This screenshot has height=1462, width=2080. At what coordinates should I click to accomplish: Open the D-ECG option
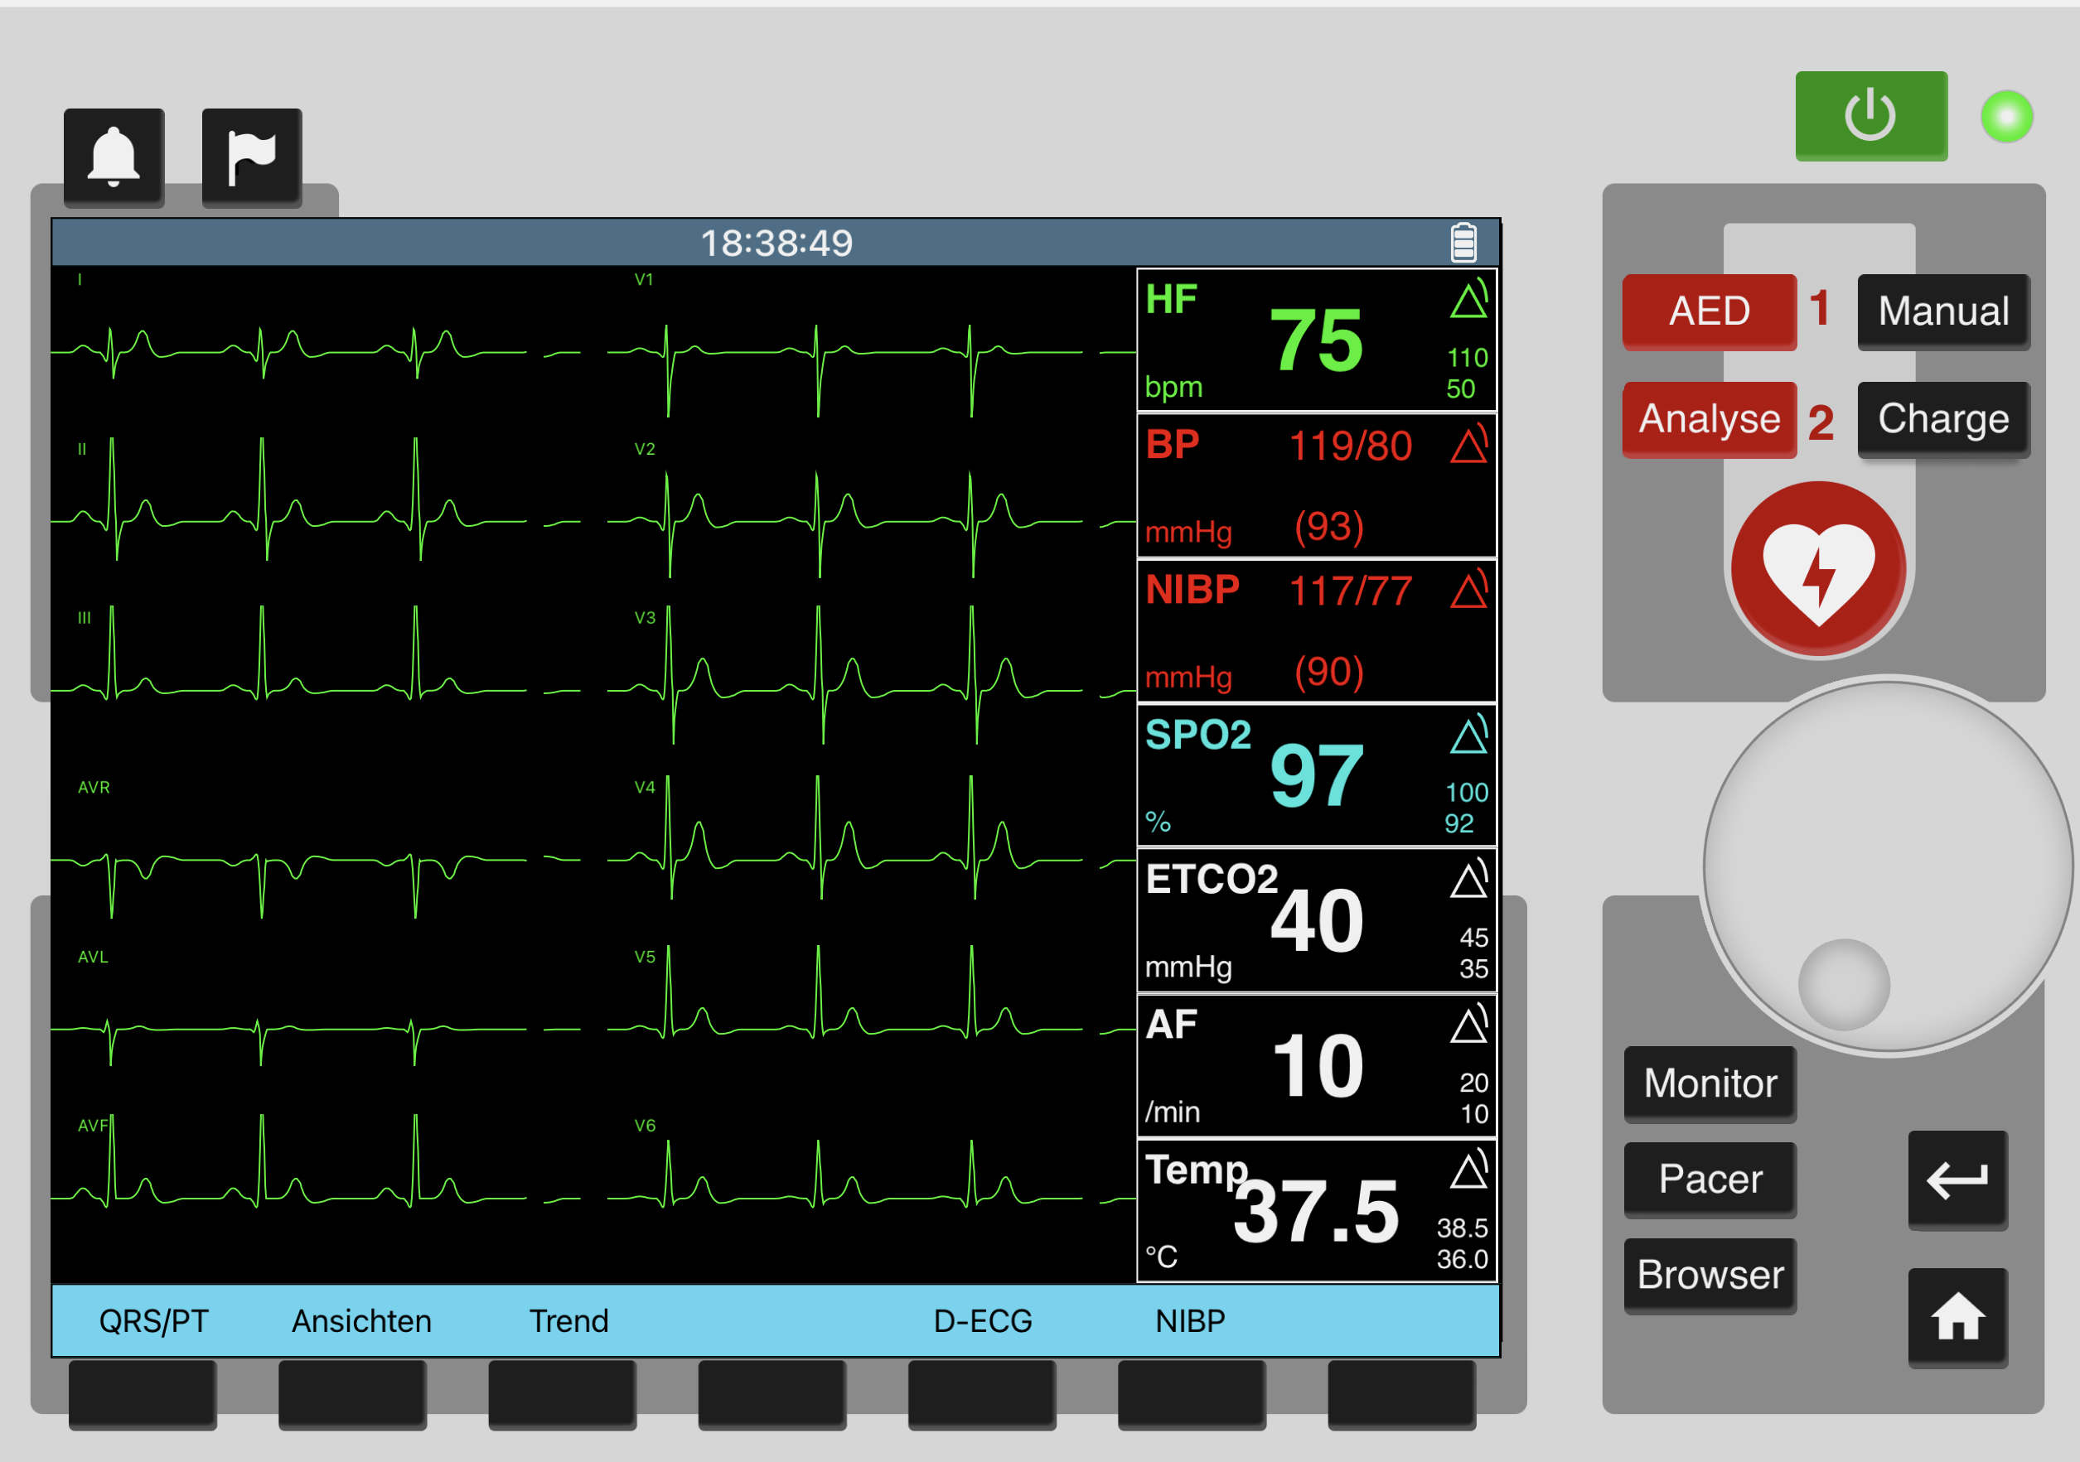tap(982, 1321)
